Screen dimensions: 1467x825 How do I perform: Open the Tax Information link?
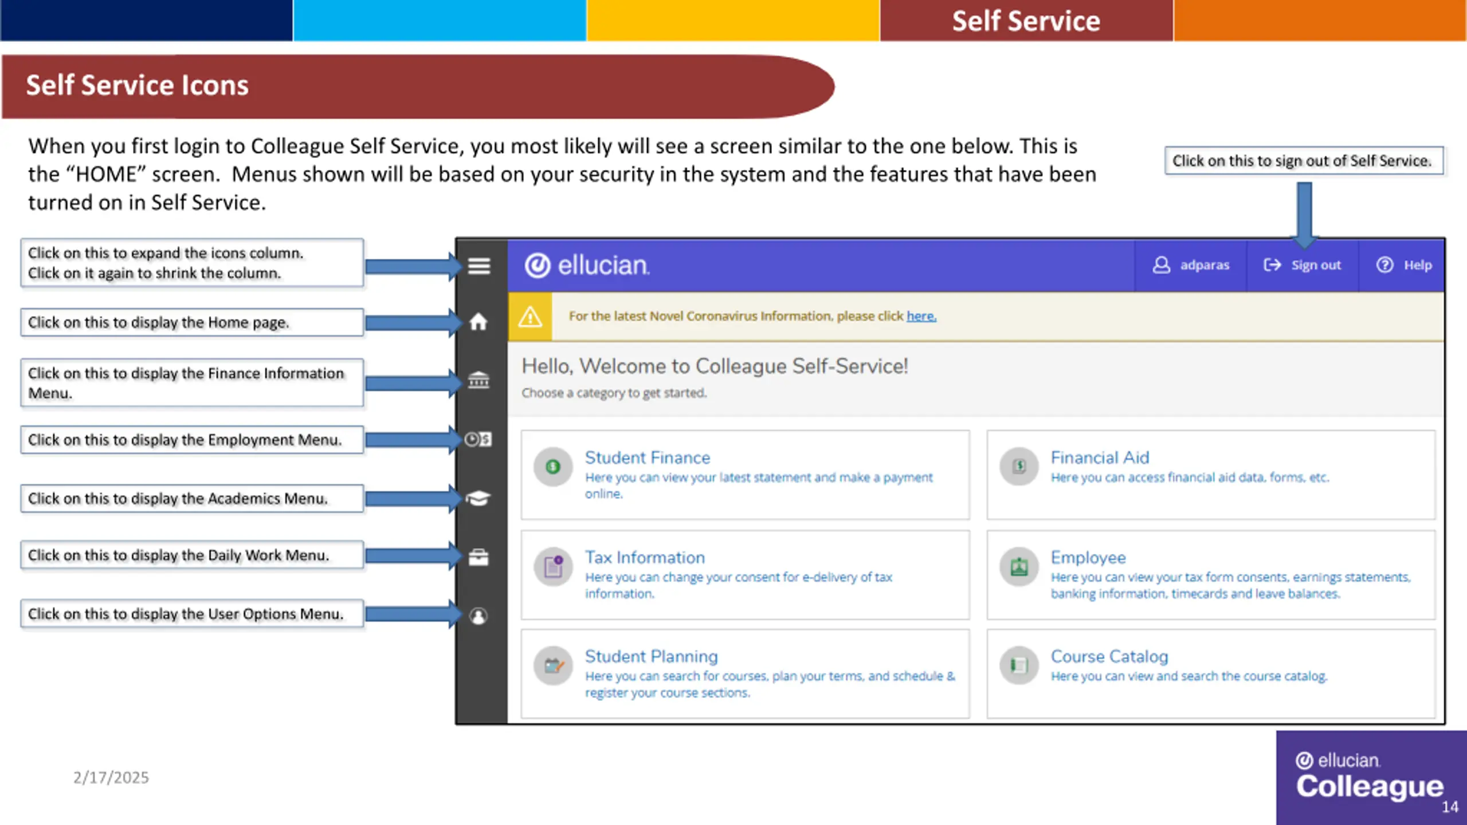tap(645, 557)
